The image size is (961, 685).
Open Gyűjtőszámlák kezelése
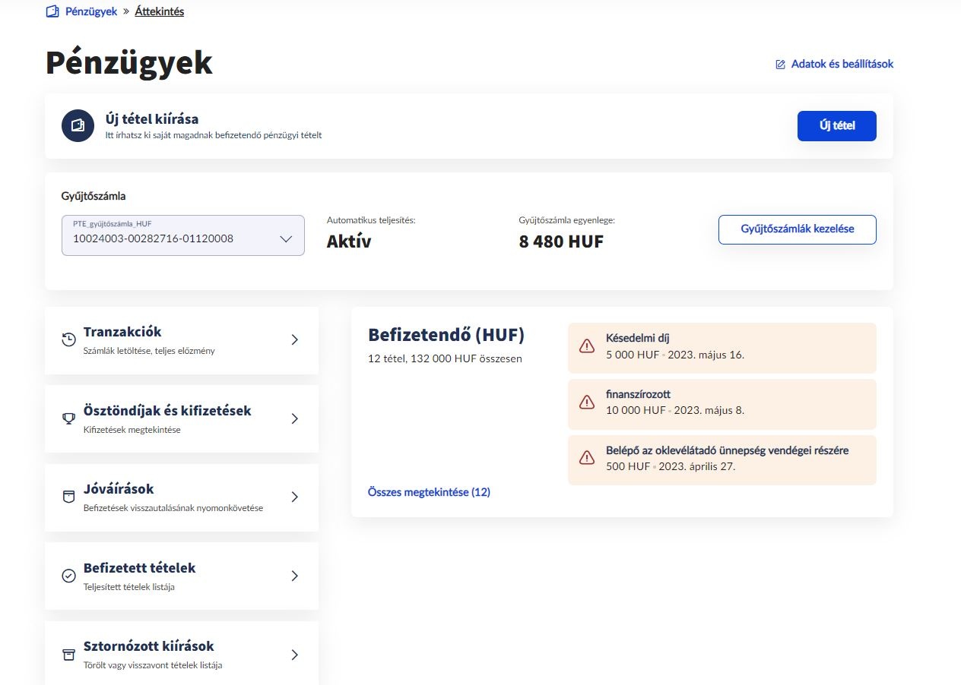pyautogui.click(x=797, y=229)
